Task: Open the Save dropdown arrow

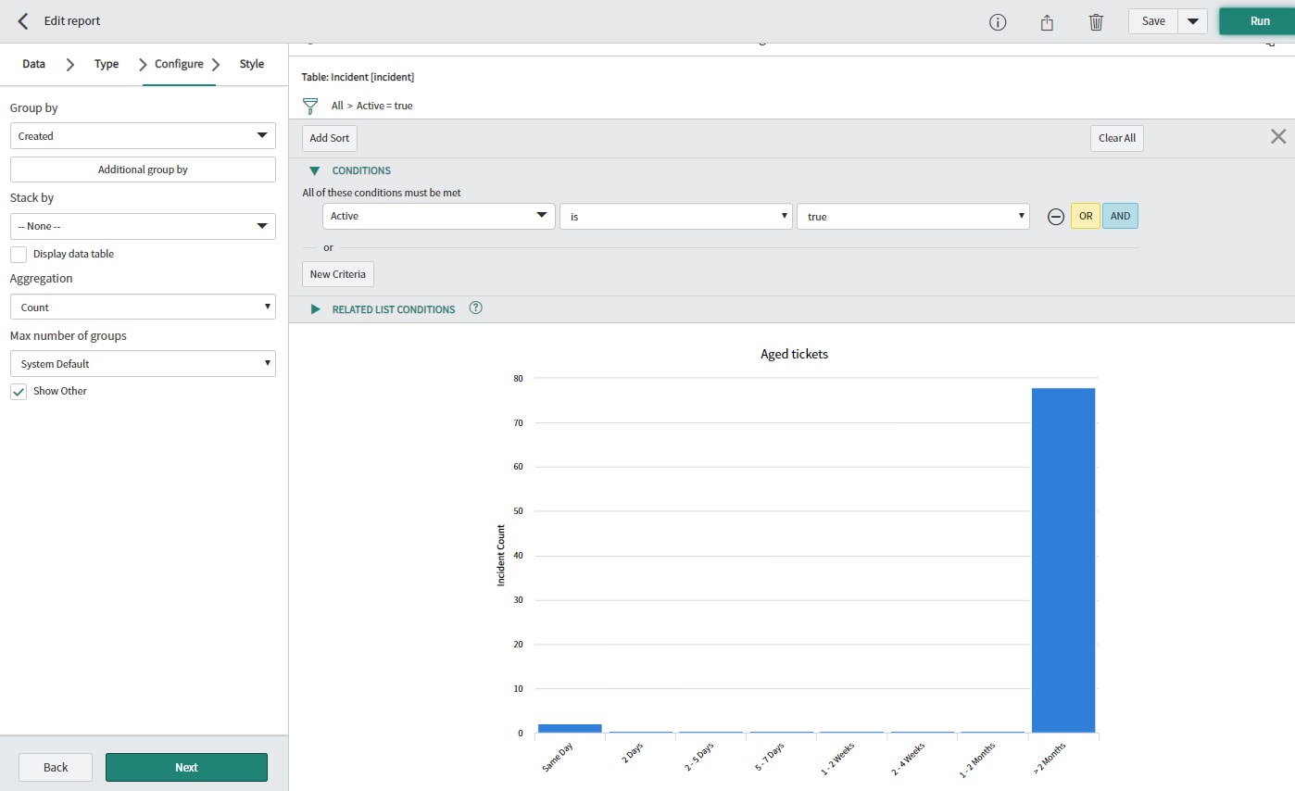Action: point(1193,20)
